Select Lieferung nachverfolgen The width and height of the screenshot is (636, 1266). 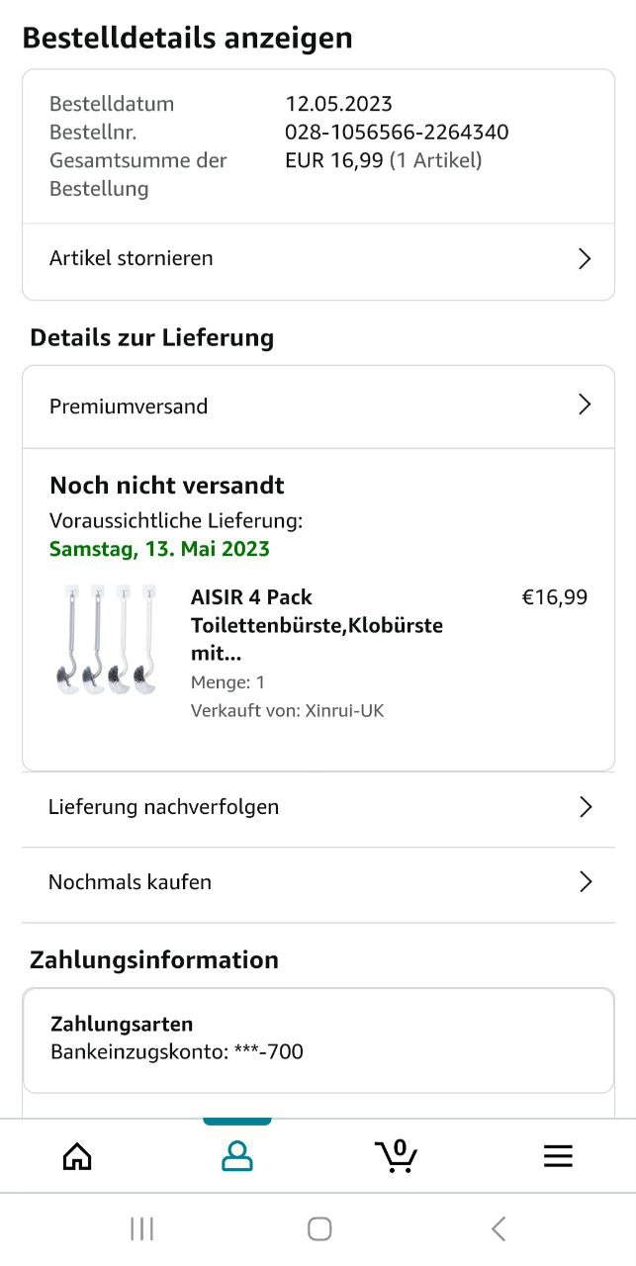coord(318,808)
